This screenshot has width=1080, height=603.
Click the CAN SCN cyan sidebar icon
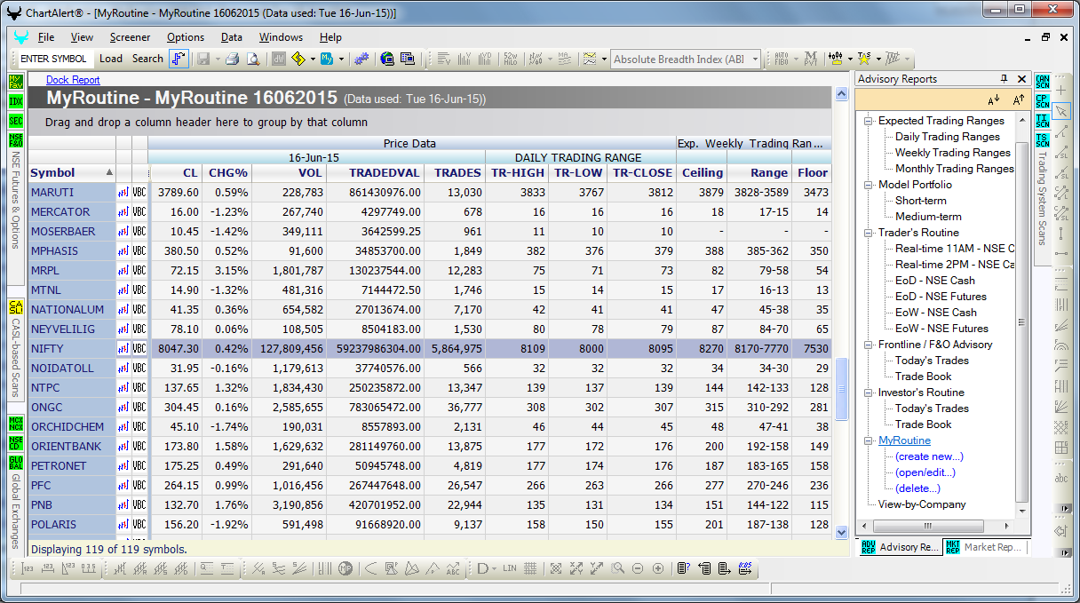coord(1042,82)
